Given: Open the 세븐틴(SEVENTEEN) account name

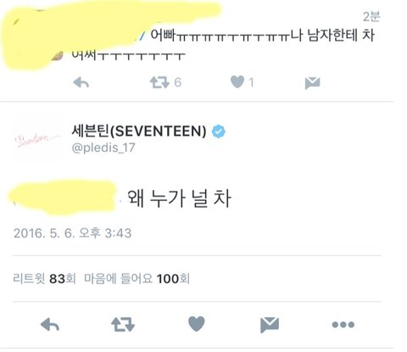Looking at the screenshot, I should click(x=139, y=131).
